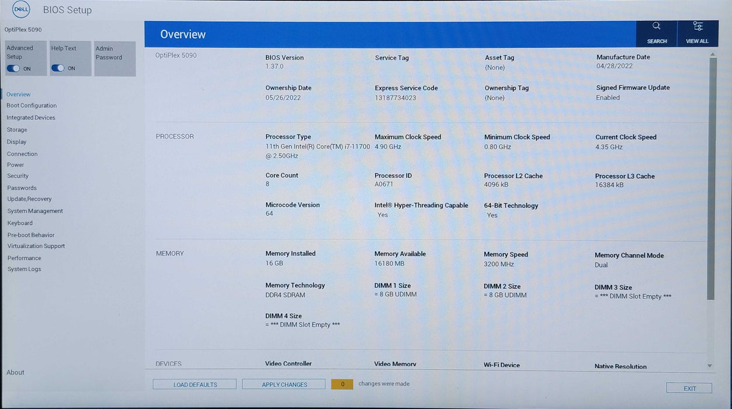The height and width of the screenshot is (409, 732).
Task: Toggle the Advanced Setup switch
Action: (13, 68)
